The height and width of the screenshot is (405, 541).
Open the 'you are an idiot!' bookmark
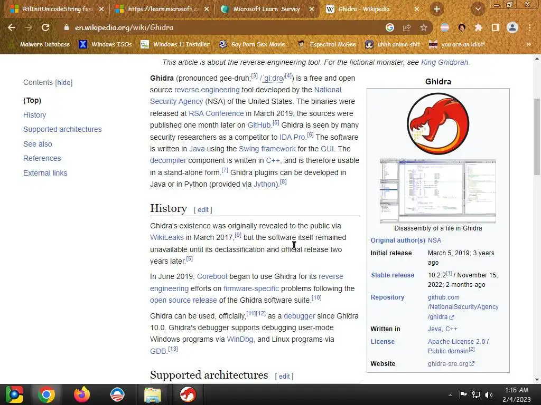coord(457,44)
